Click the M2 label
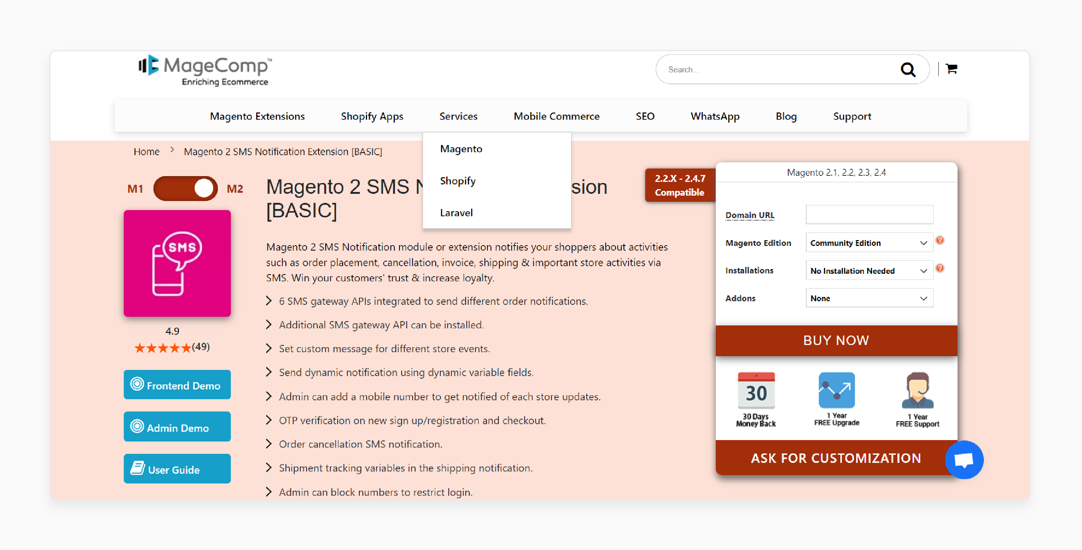 click(235, 189)
